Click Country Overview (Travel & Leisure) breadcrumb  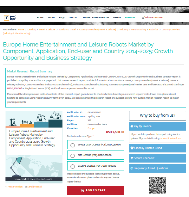coord(98,29)
